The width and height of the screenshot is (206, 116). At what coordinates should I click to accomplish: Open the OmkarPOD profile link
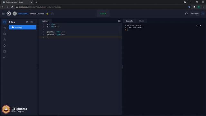pyautogui.click(x=23, y=14)
